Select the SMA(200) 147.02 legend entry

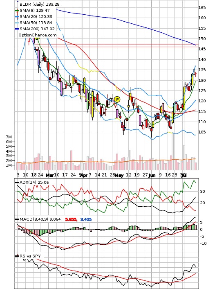click(37, 29)
